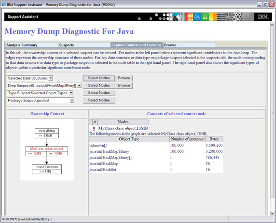
Task: Click Contents of selected context node heading
Action: point(177,114)
